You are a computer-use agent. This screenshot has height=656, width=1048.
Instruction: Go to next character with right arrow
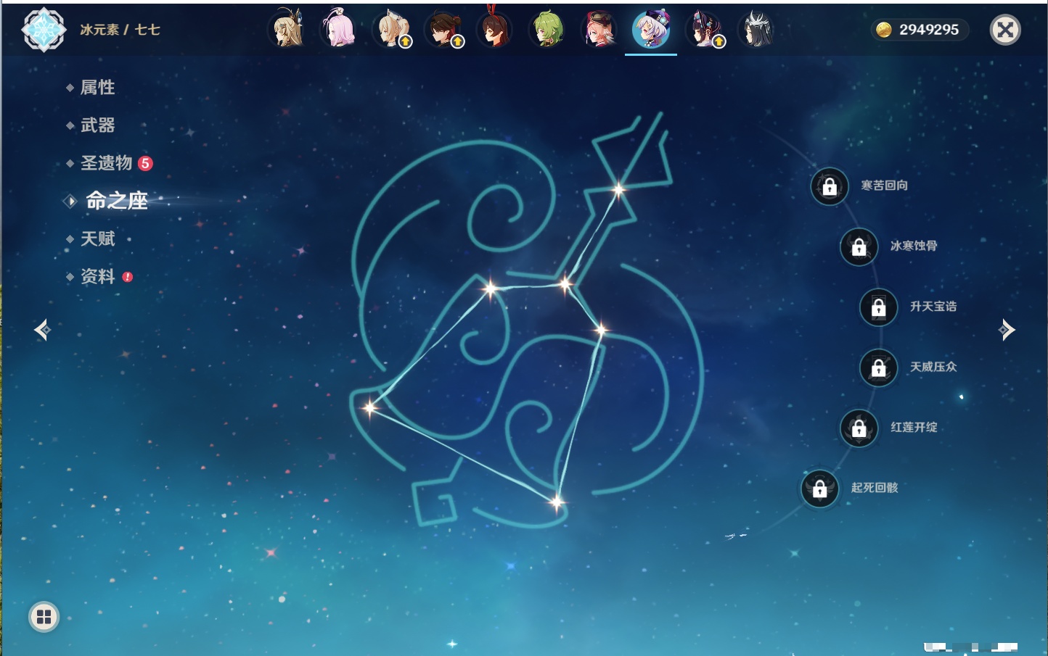tap(1007, 330)
